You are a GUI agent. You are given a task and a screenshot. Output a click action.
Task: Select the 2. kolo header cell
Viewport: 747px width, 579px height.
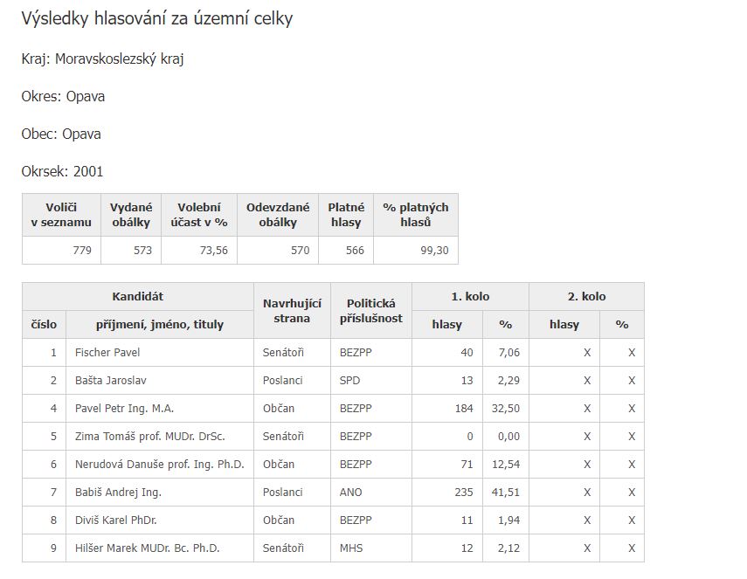[x=586, y=297]
